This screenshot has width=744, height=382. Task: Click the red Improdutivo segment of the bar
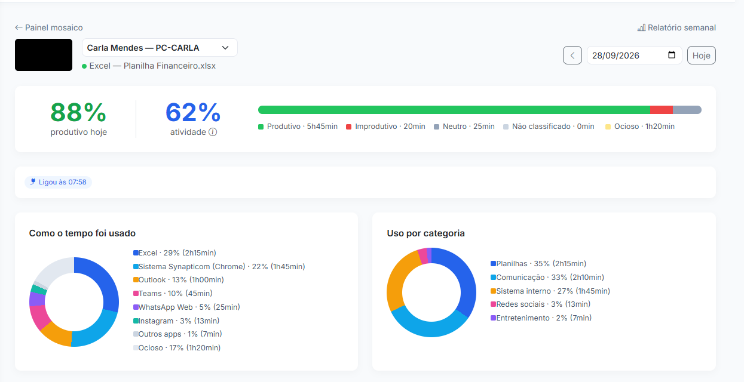click(x=662, y=110)
